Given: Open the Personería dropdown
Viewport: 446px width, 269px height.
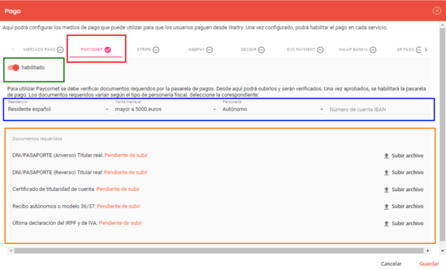Looking at the screenshot, I should coord(273,109).
